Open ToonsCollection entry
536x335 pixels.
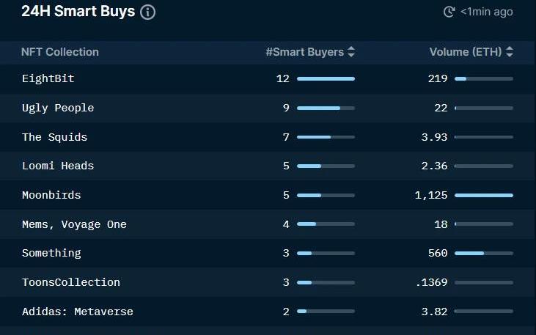[x=71, y=282]
